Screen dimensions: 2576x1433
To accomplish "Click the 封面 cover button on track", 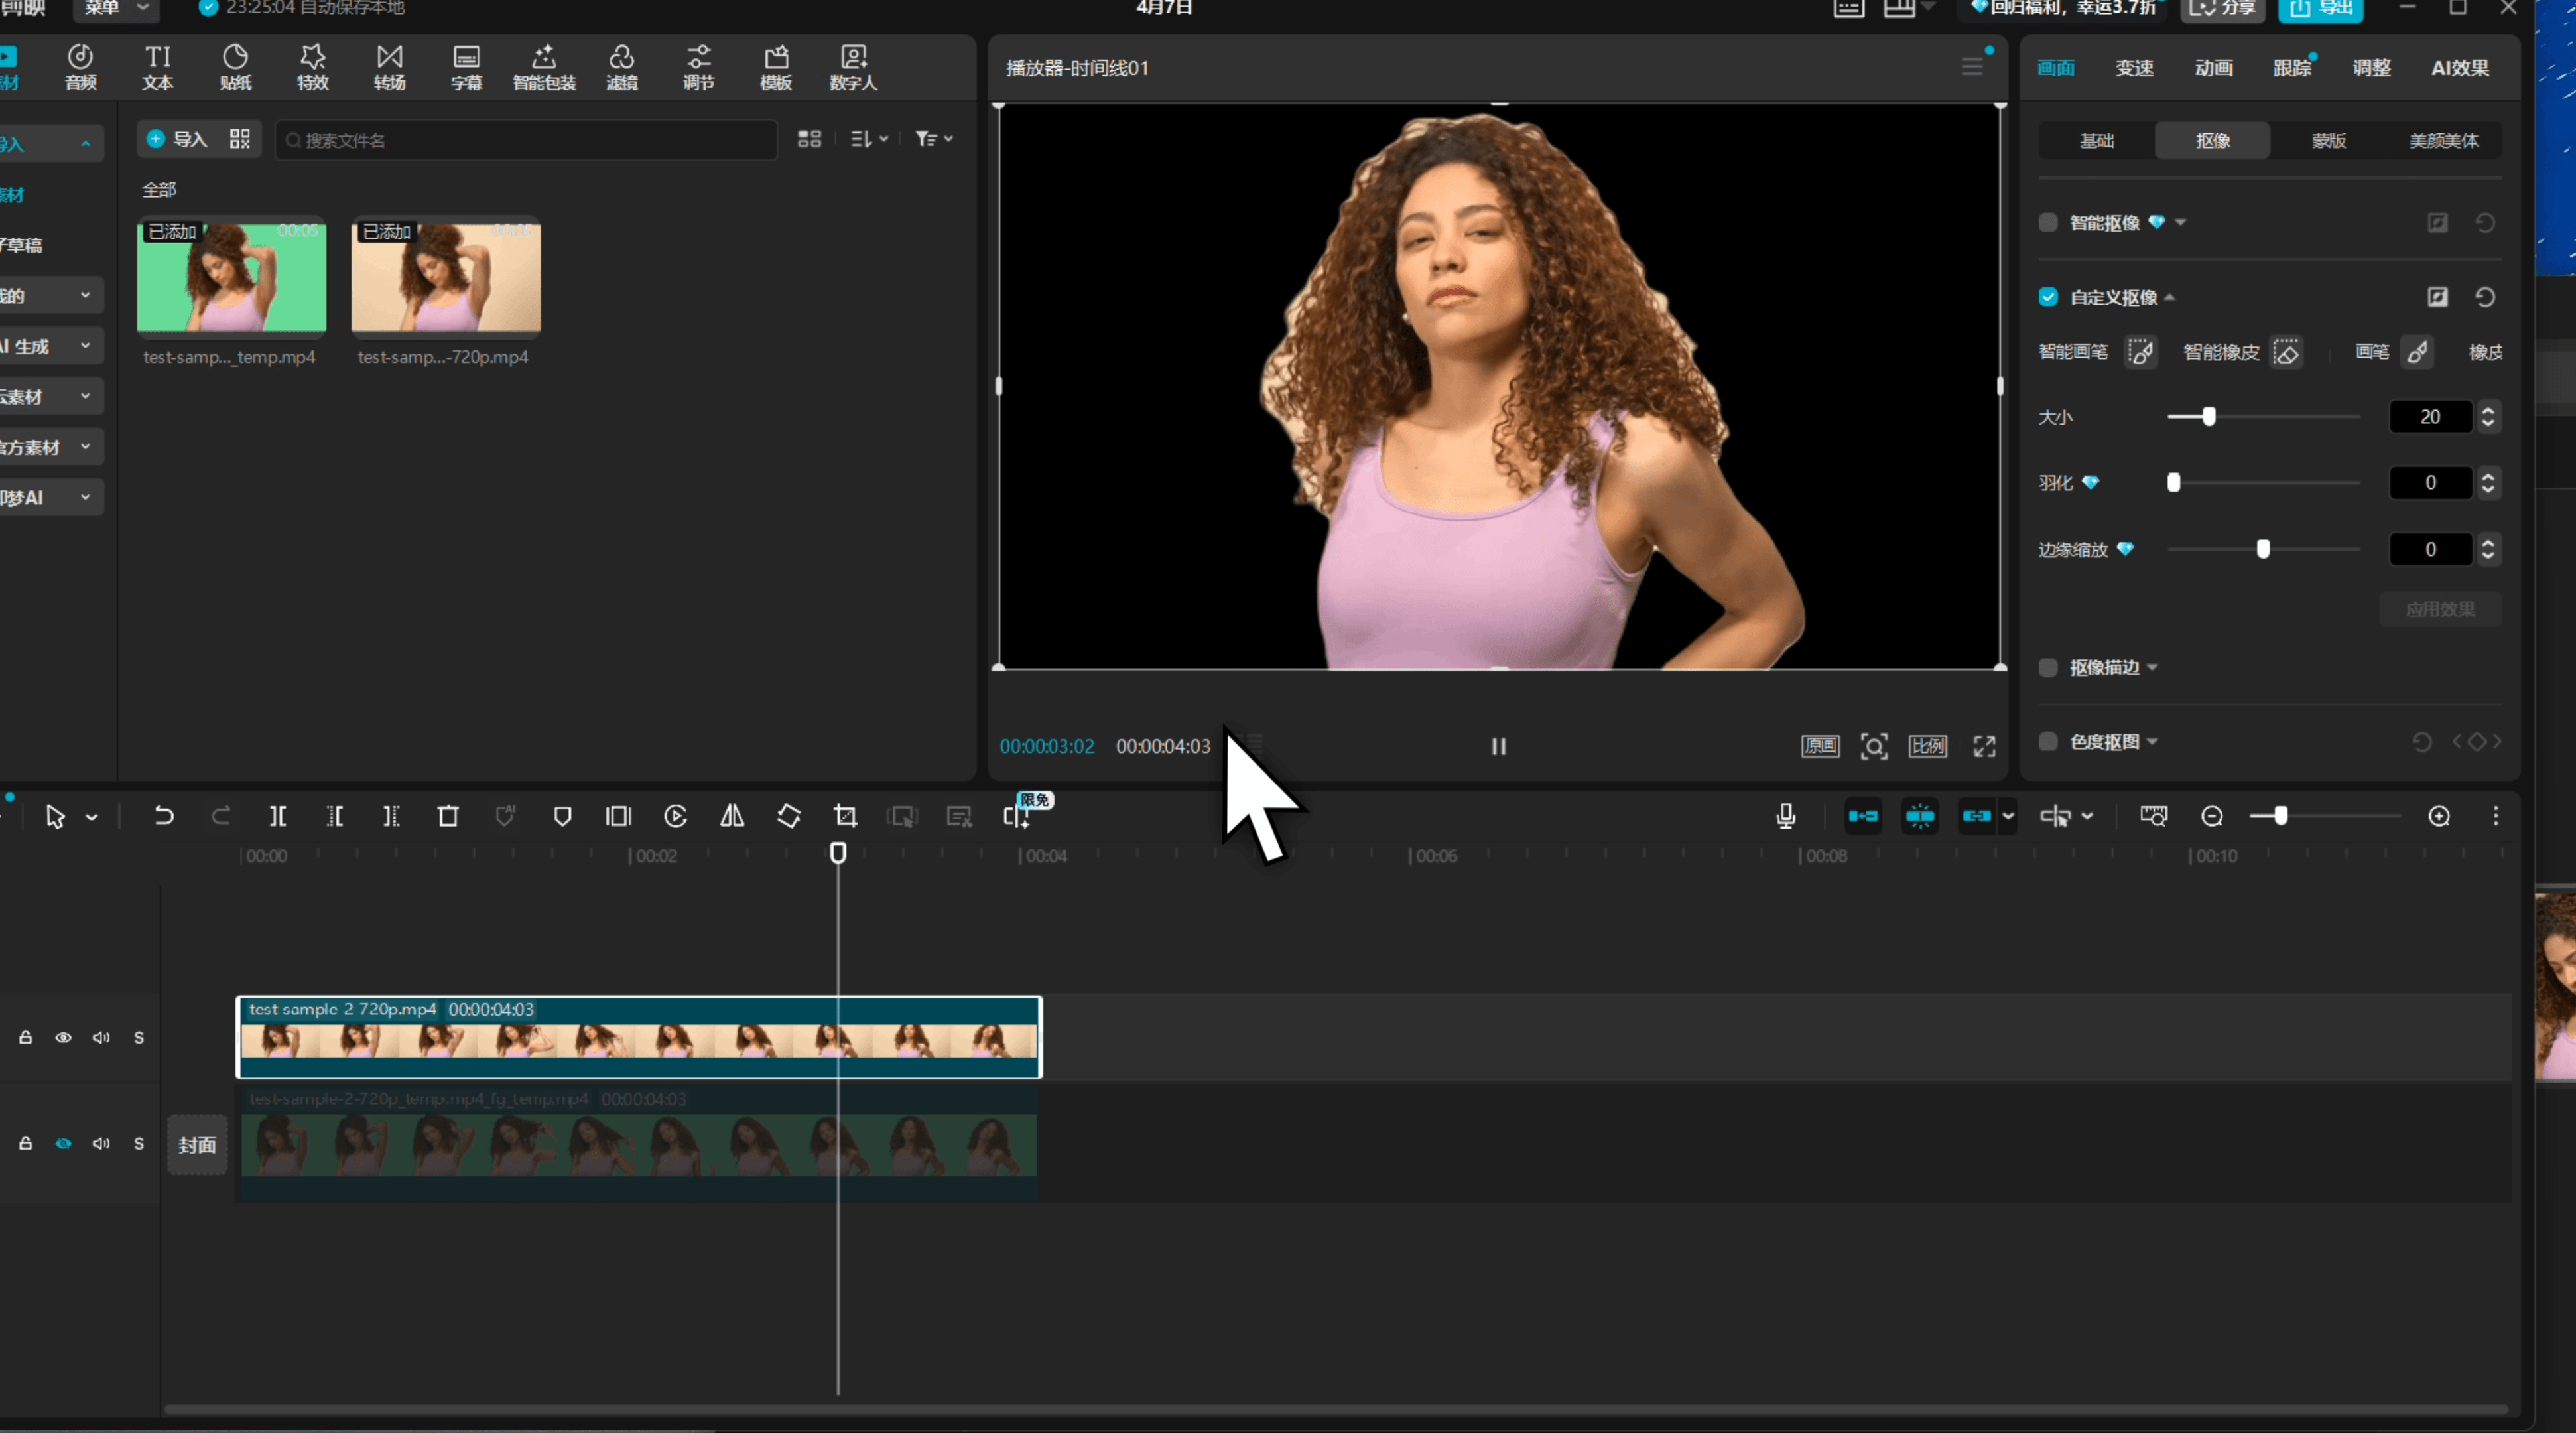I will point(197,1144).
